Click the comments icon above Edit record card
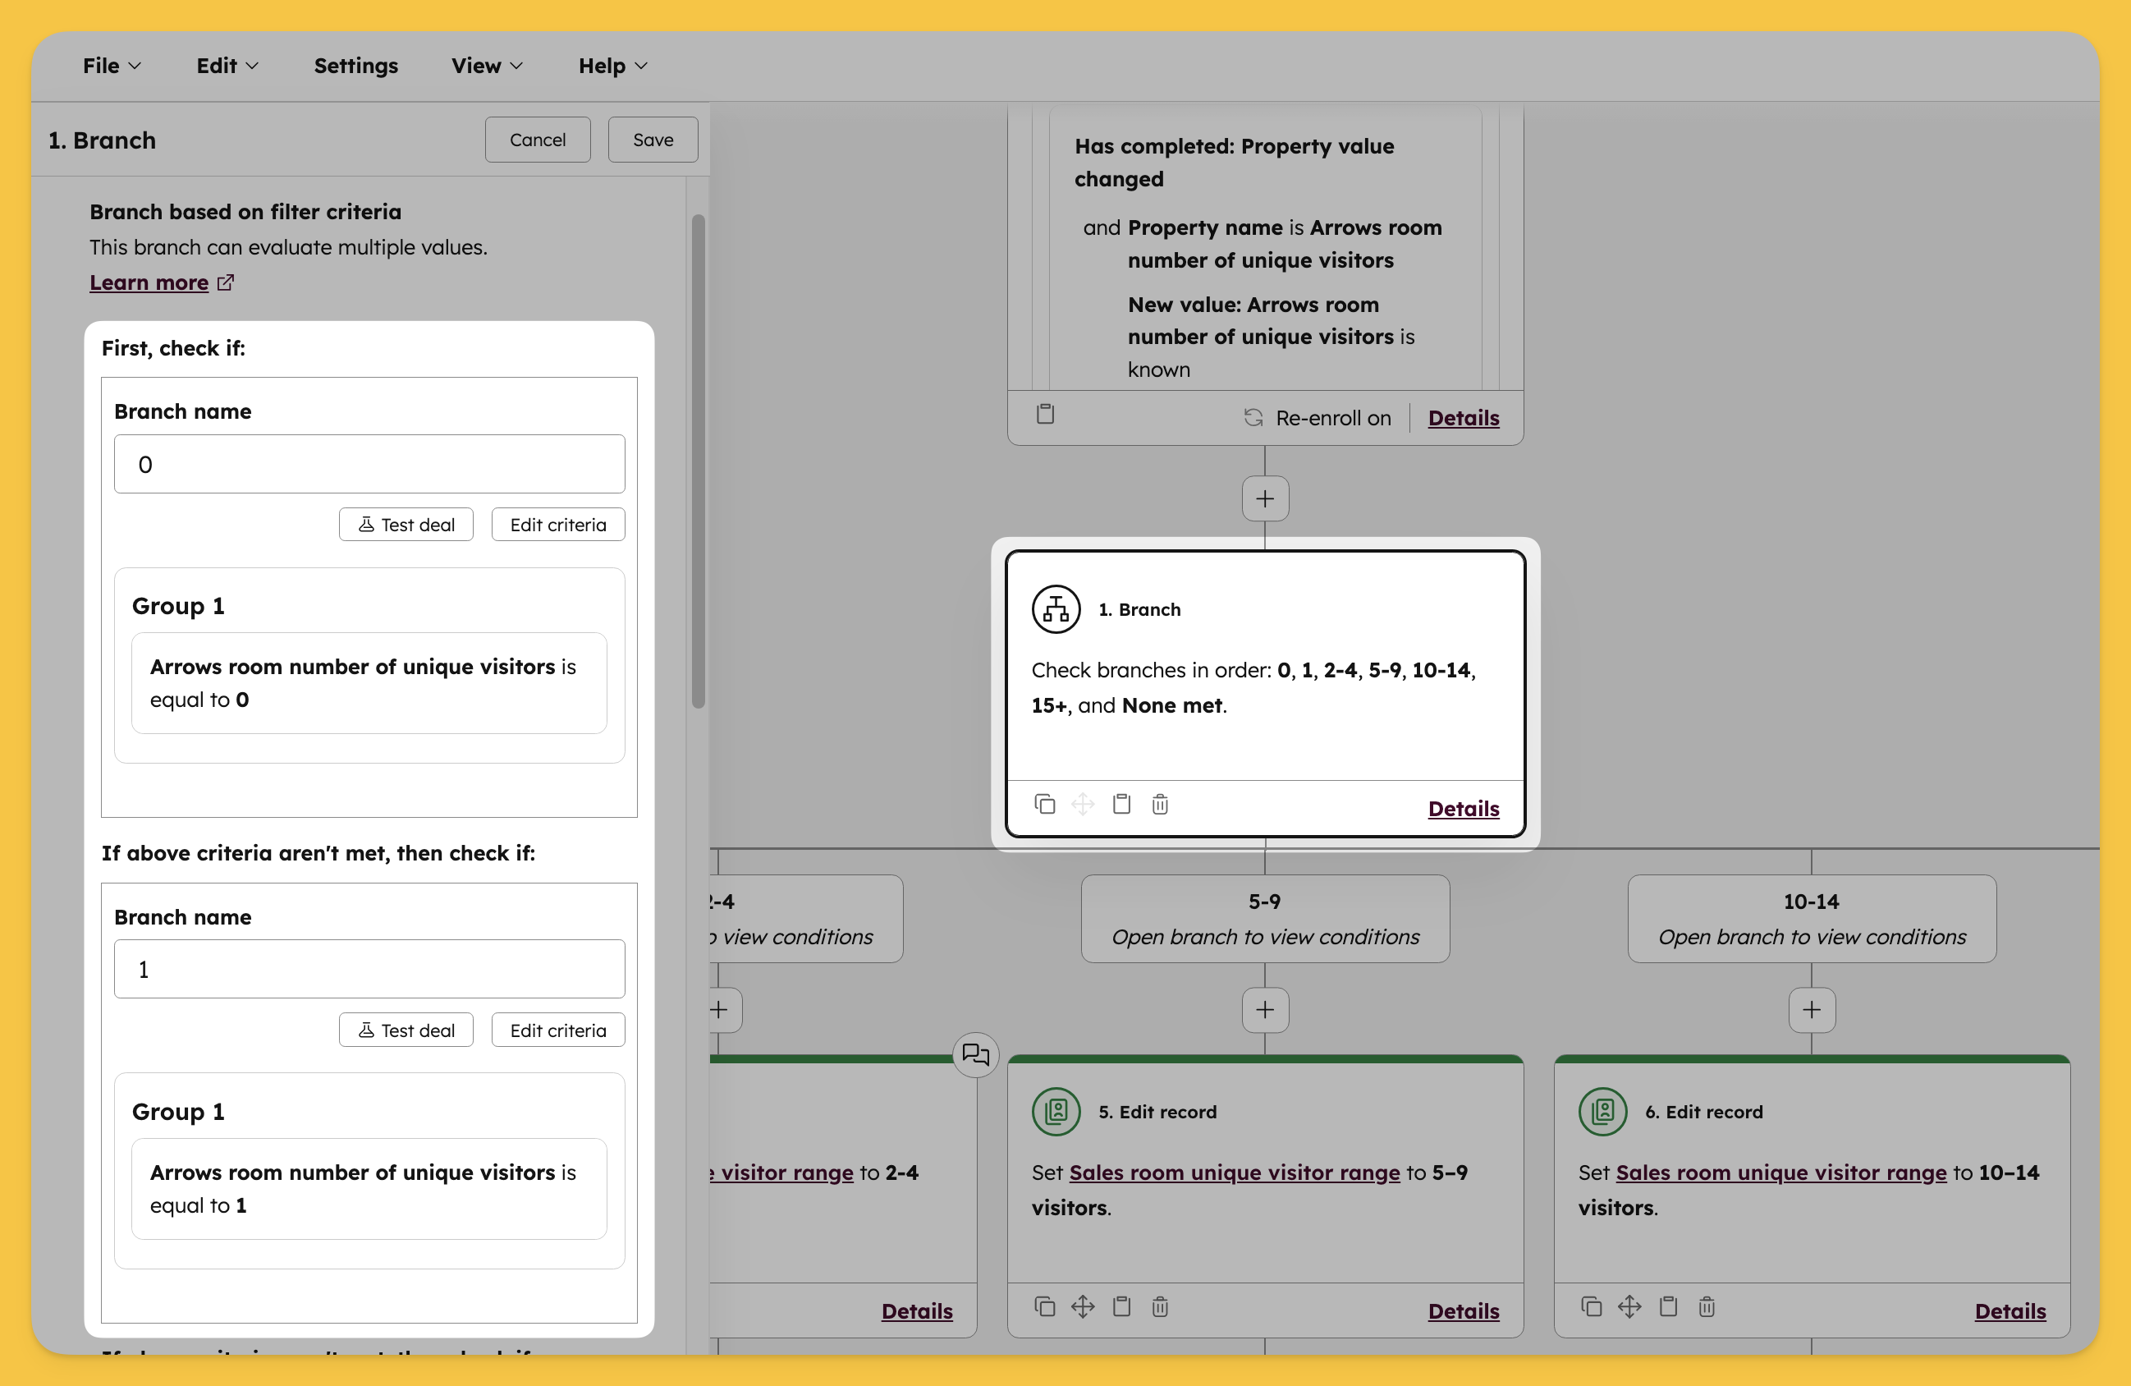 coord(975,1053)
